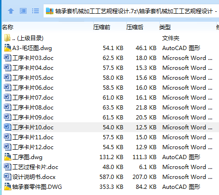Click compressed size 111.3 KB

pyautogui.click(x=144, y=157)
